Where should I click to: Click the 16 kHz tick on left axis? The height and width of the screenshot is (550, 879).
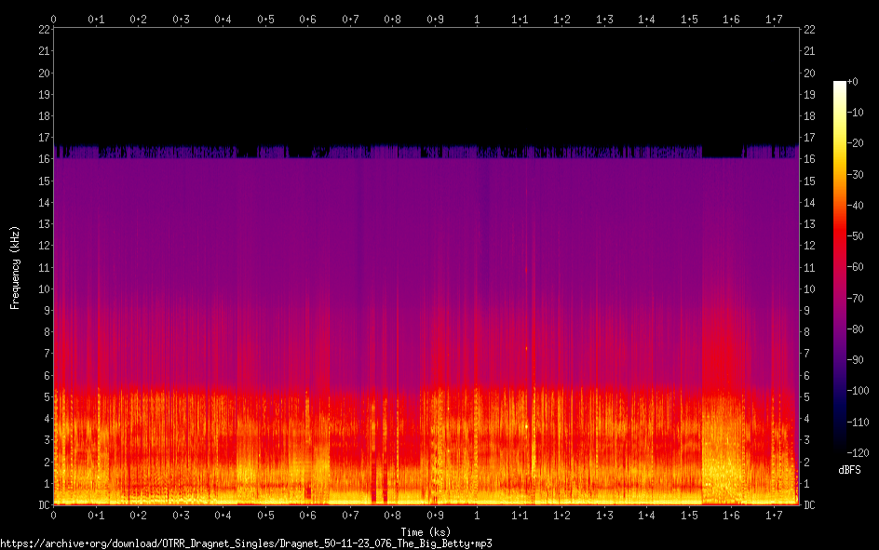(x=44, y=159)
